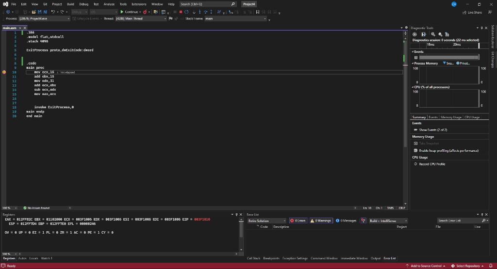Click the Step Into arrow icon
The height and width of the screenshot is (269, 497).
point(199,12)
